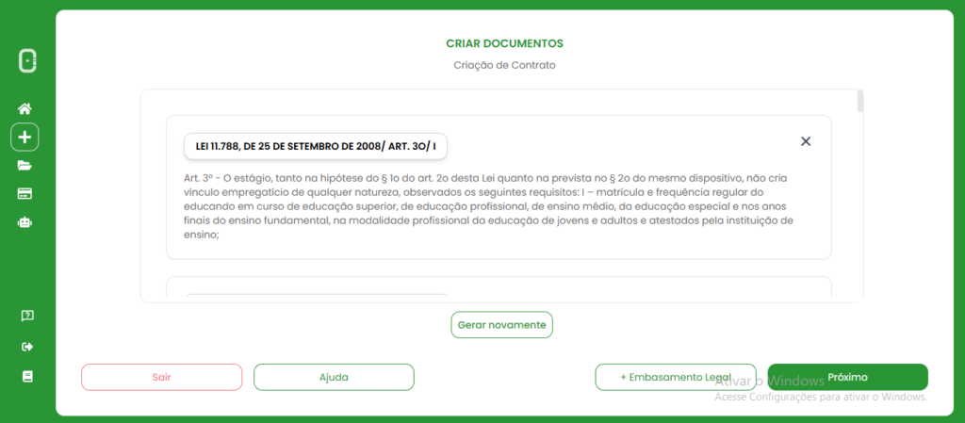Click the Ajuda button
965x423 pixels.
pos(334,377)
